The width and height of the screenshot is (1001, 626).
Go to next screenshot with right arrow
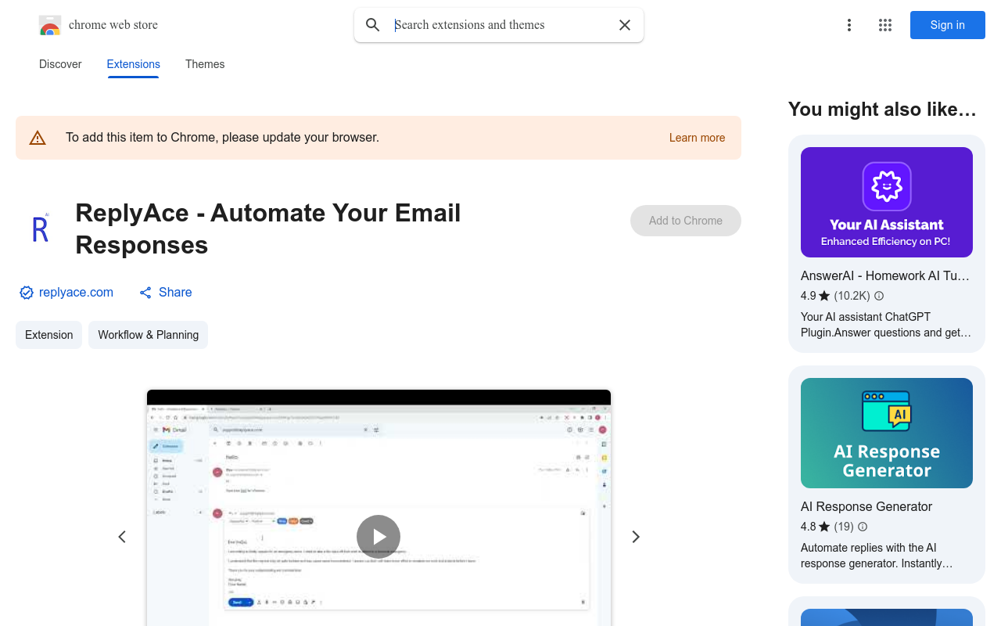point(636,537)
